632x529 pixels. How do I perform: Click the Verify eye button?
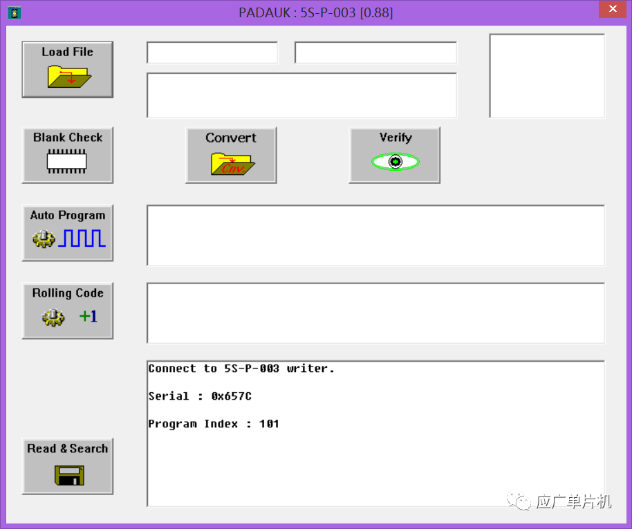[x=395, y=155]
